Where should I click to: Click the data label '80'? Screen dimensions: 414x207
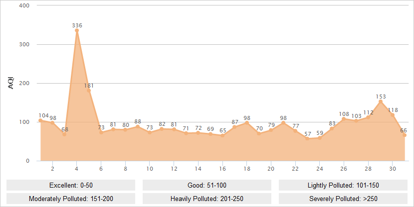126,125
